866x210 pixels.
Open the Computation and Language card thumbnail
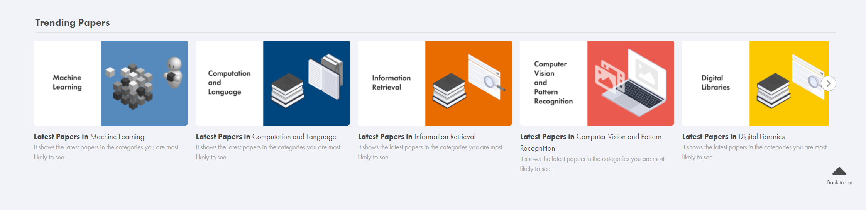273,83
